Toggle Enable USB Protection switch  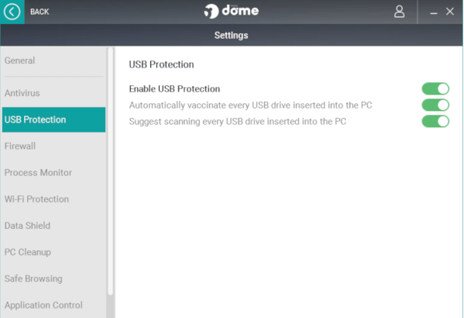pyautogui.click(x=435, y=88)
